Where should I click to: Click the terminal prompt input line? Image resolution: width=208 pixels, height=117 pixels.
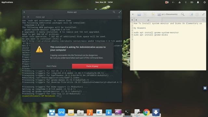click(x=71, y=96)
